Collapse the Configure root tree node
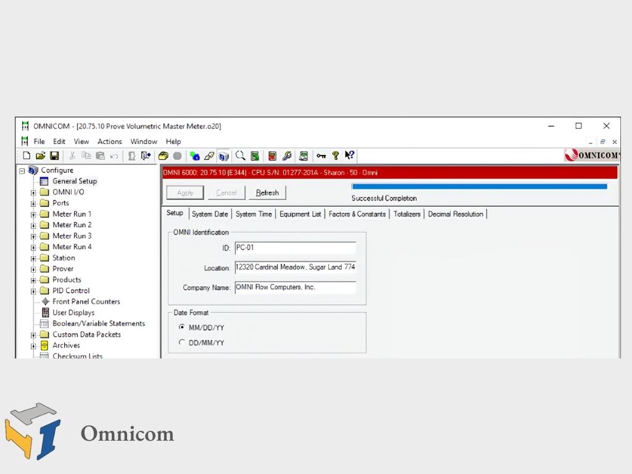The height and width of the screenshot is (474, 632). coord(22,171)
